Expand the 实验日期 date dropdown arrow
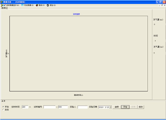166x120 pixels. point(110,107)
